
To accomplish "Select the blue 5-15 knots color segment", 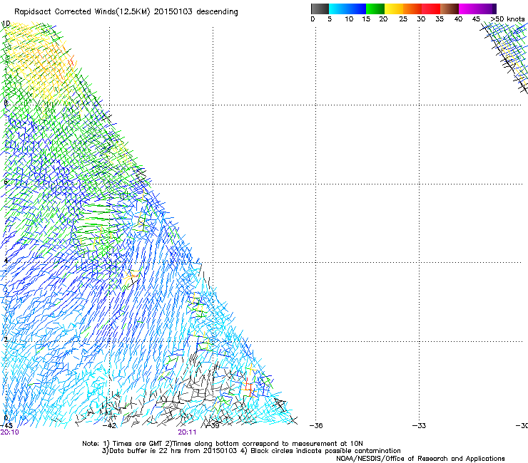I will click(347, 9).
